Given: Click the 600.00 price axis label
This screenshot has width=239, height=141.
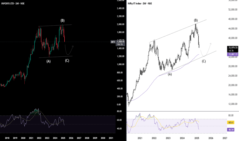Looking at the screenshot, I should point(120,80).
